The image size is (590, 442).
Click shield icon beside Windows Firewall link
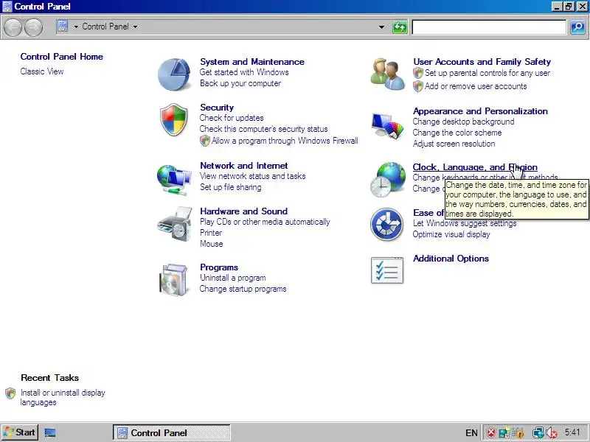point(205,141)
